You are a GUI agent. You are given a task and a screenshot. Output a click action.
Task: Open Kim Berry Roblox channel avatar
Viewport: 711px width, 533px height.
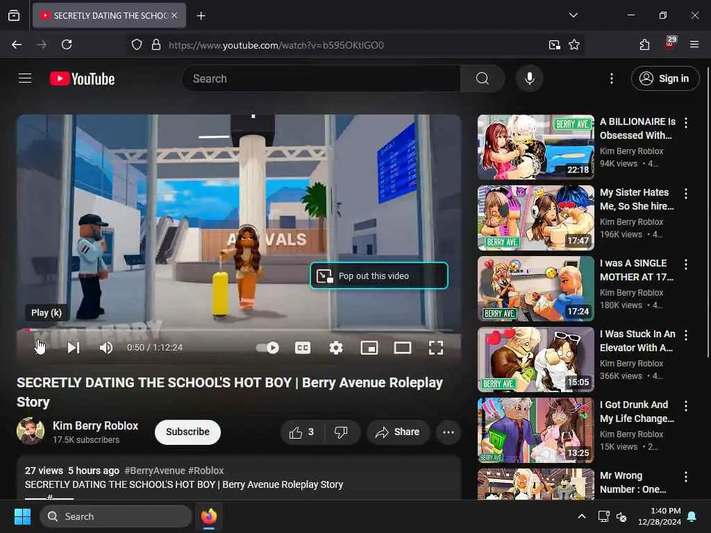tap(31, 431)
